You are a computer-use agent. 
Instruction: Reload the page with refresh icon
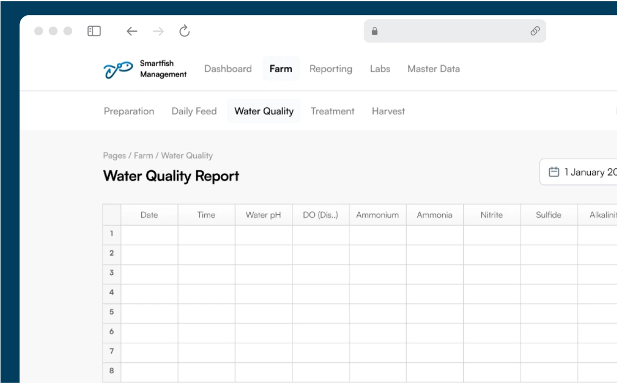point(185,31)
